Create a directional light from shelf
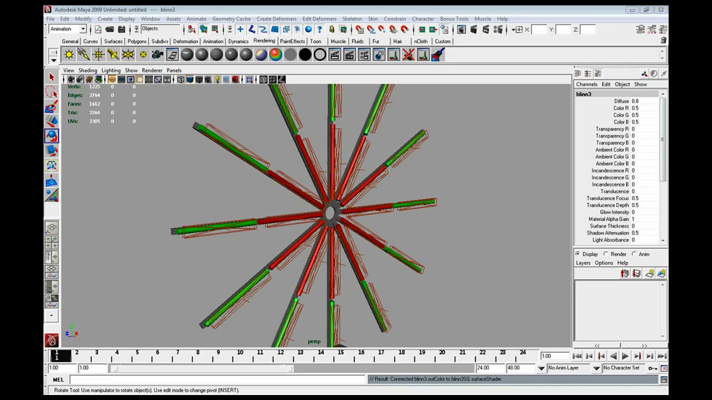This screenshot has width=712, height=400. coord(83,54)
